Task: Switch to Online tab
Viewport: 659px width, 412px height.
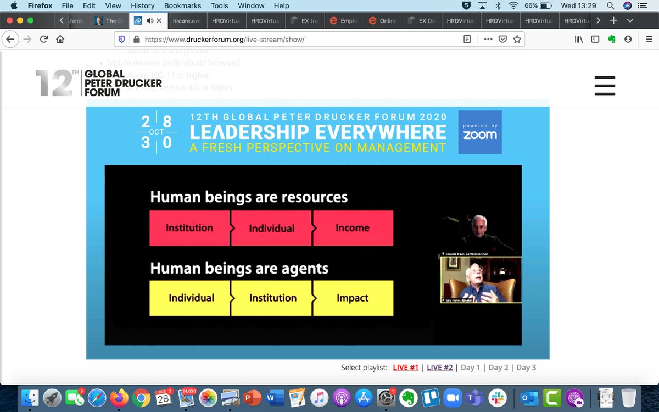Action: click(x=383, y=21)
